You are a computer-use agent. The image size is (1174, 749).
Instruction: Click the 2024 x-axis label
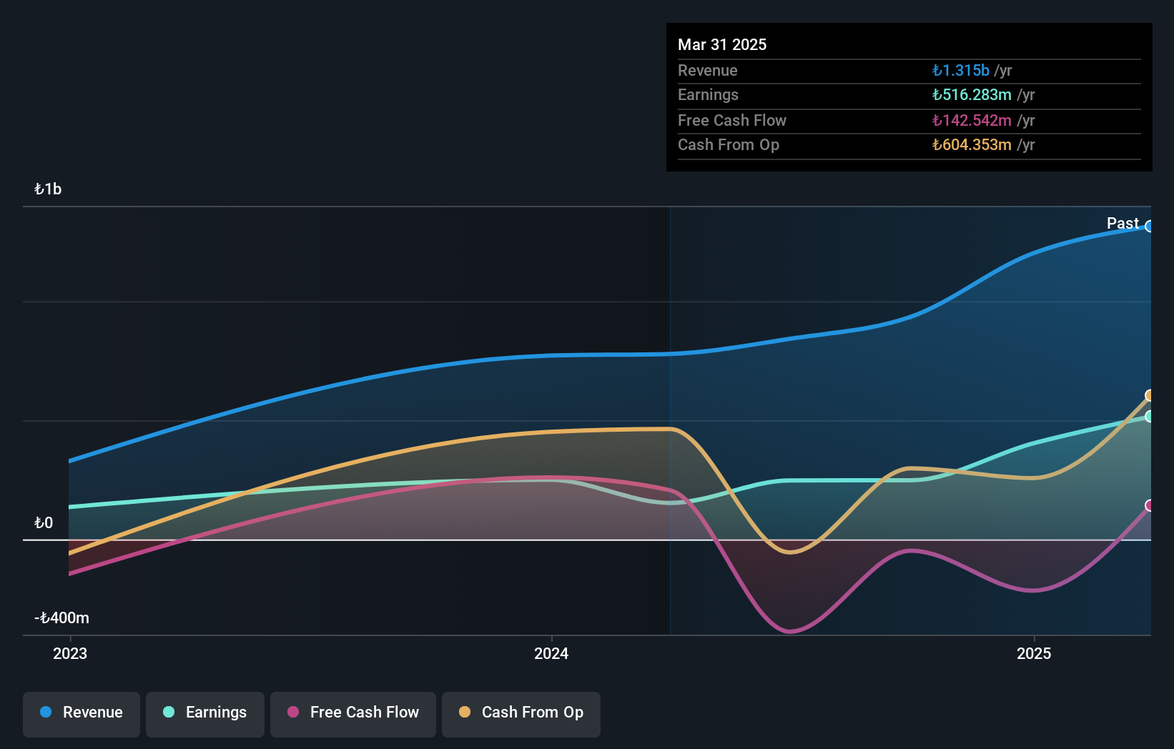pos(551,653)
